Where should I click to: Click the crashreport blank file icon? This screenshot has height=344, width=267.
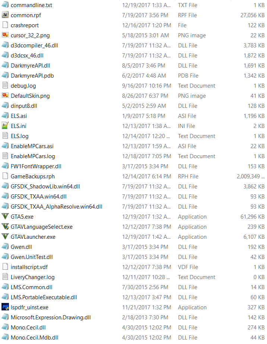[5, 25]
